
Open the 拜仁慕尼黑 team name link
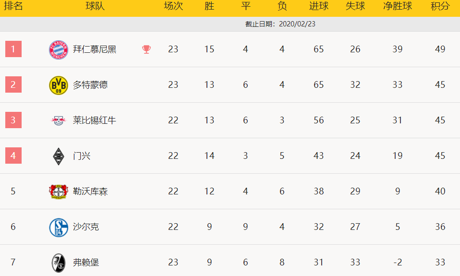[x=95, y=49]
